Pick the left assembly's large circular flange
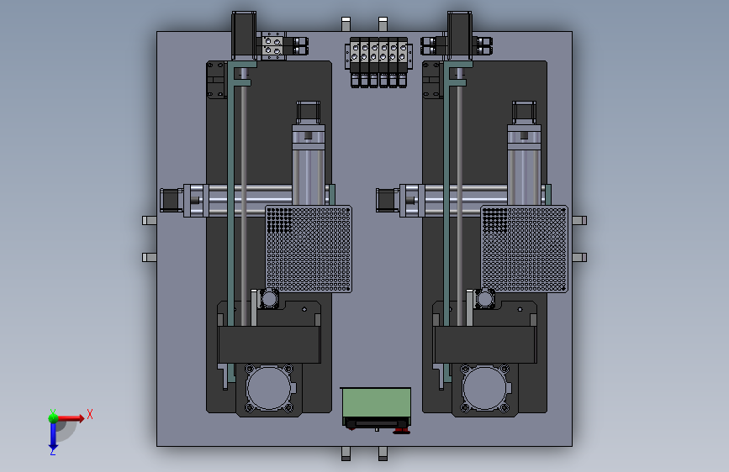The width and height of the screenshot is (729, 472). point(270,389)
